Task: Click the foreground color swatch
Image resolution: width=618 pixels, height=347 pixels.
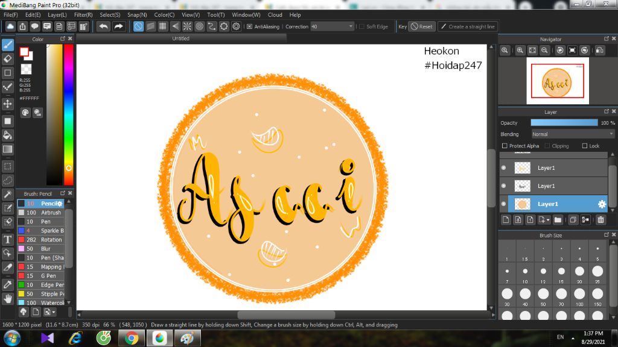Action: pyautogui.click(x=24, y=52)
